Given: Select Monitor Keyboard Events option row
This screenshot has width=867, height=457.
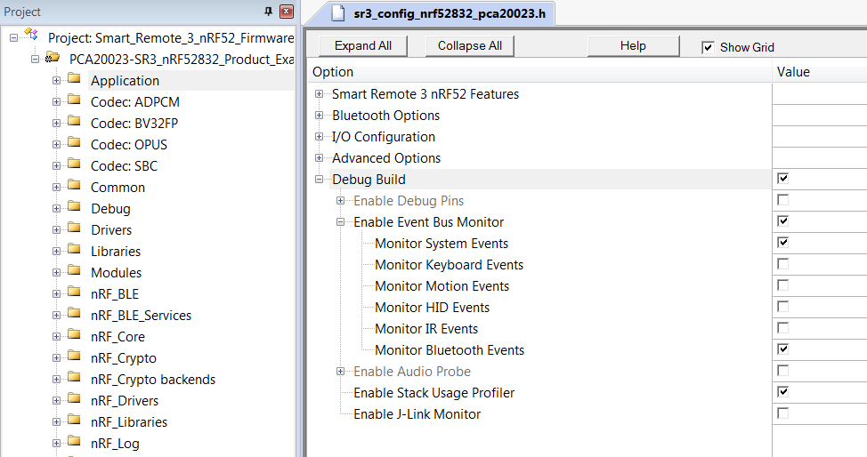Looking at the screenshot, I should (x=449, y=265).
